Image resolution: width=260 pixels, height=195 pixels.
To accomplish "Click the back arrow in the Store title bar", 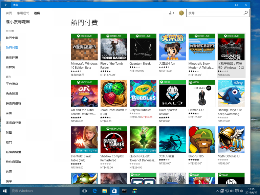I will (x=6, y=5).
